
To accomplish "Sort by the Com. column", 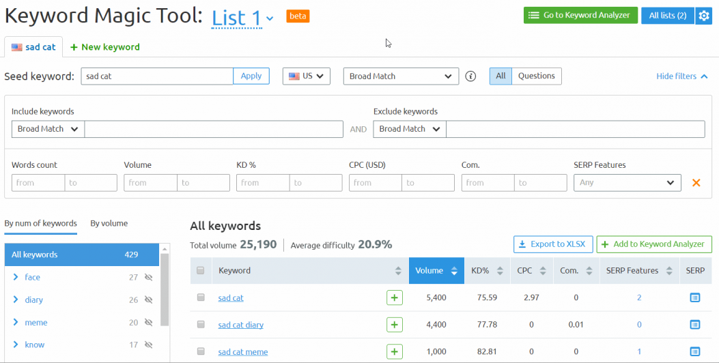I will pyautogui.click(x=589, y=271).
